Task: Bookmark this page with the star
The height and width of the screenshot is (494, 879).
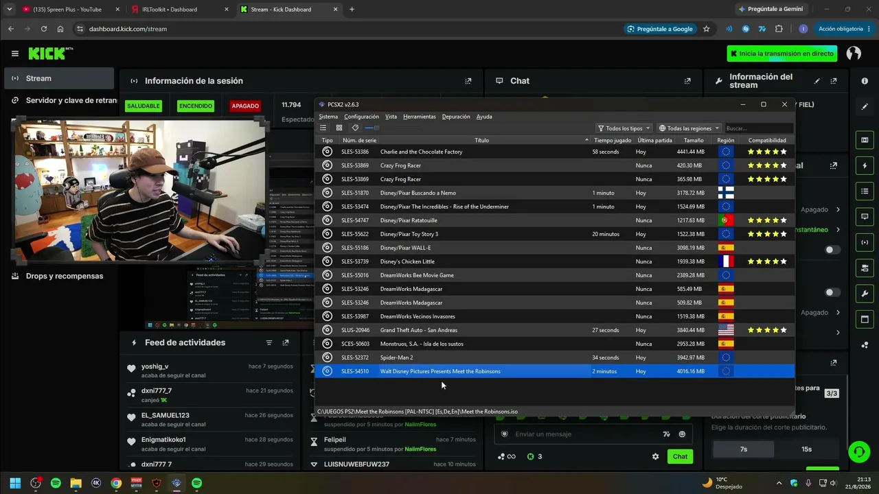Action: [x=706, y=29]
